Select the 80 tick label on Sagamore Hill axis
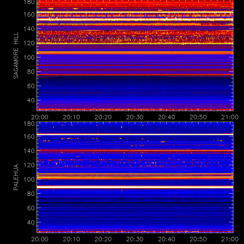The width and height of the screenshot is (244, 244). point(31,72)
